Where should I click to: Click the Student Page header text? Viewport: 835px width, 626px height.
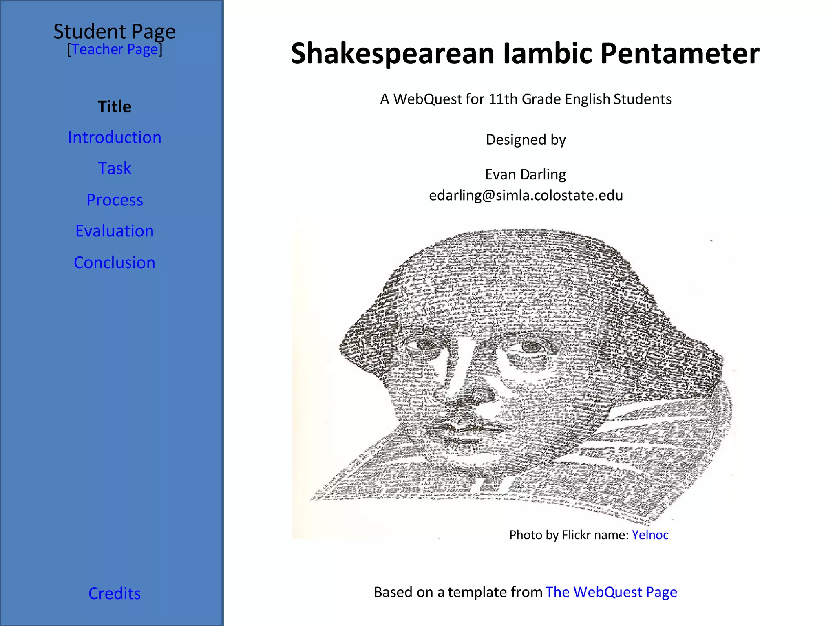115,31
